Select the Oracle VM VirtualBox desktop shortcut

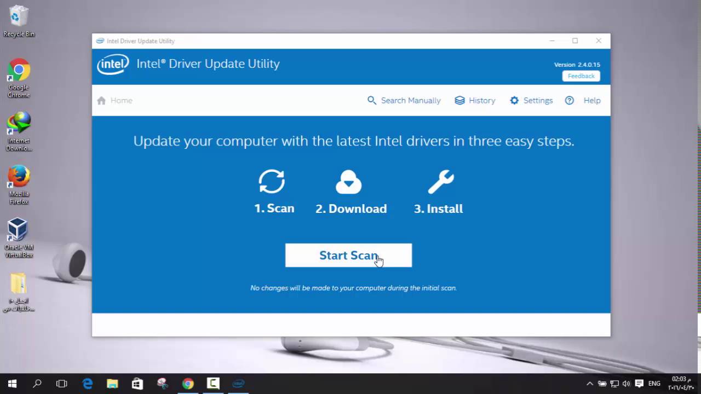tap(19, 238)
